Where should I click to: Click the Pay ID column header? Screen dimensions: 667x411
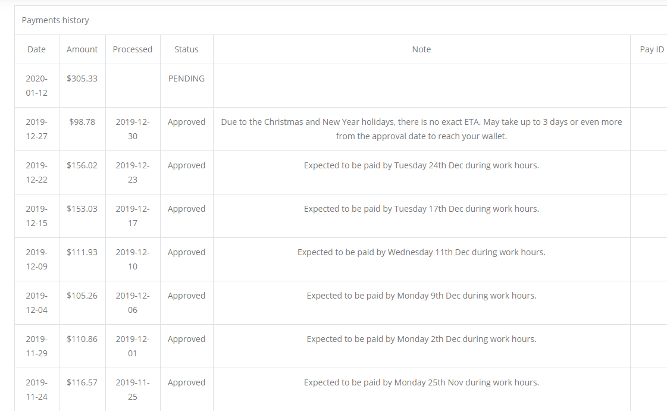tap(652, 49)
